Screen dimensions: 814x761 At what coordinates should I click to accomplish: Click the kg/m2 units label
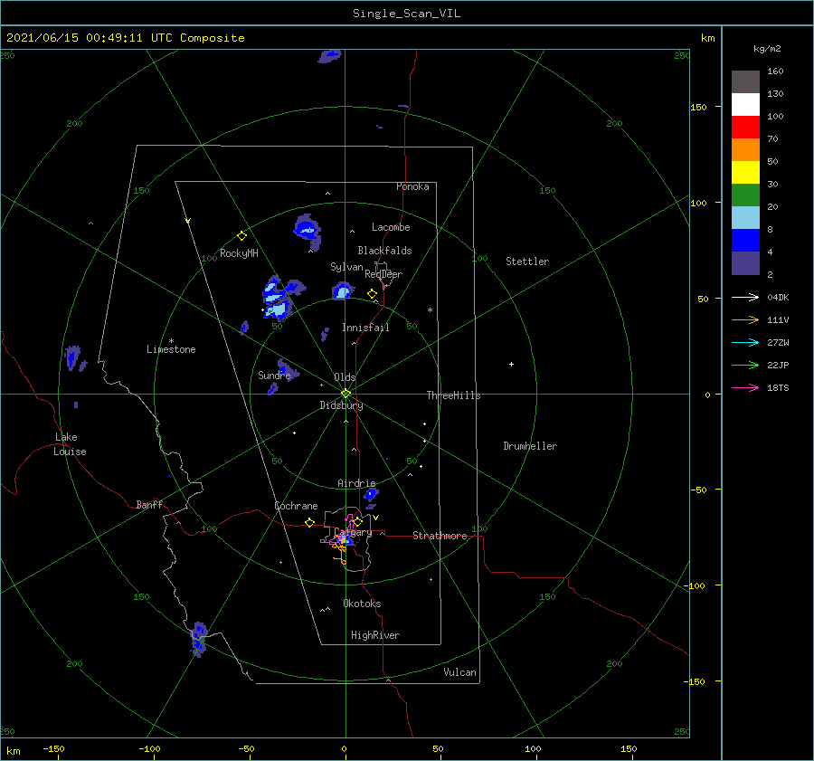click(767, 49)
